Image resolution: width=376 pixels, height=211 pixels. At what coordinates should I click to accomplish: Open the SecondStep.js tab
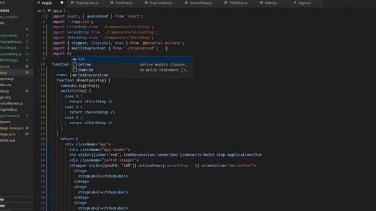click(x=200, y=3)
